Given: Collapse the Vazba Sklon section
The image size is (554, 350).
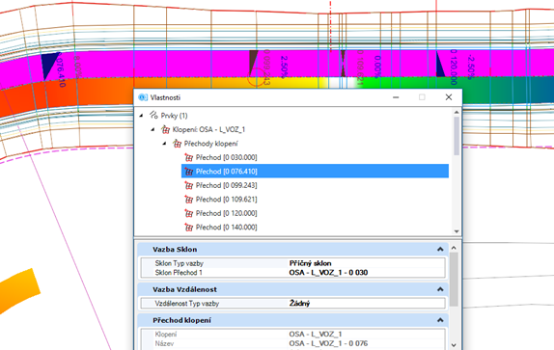Looking at the screenshot, I should (x=440, y=250).
